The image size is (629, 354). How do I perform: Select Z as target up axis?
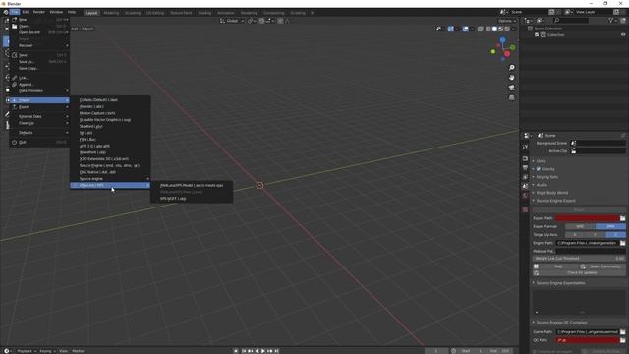pyautogui.click(x=615, y=234)
